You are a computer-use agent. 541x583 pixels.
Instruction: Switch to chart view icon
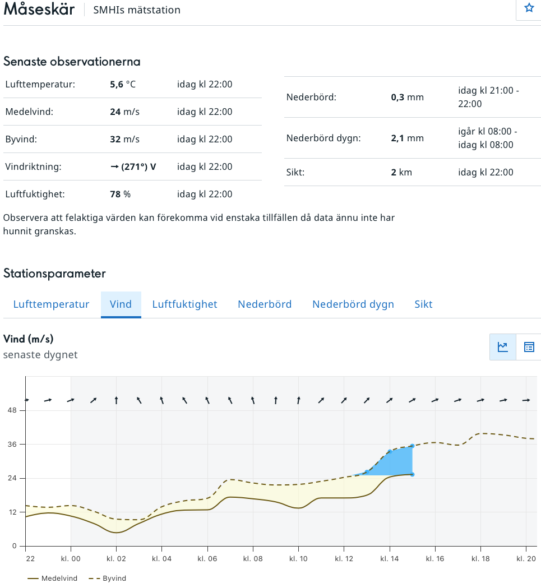[502, 347]
